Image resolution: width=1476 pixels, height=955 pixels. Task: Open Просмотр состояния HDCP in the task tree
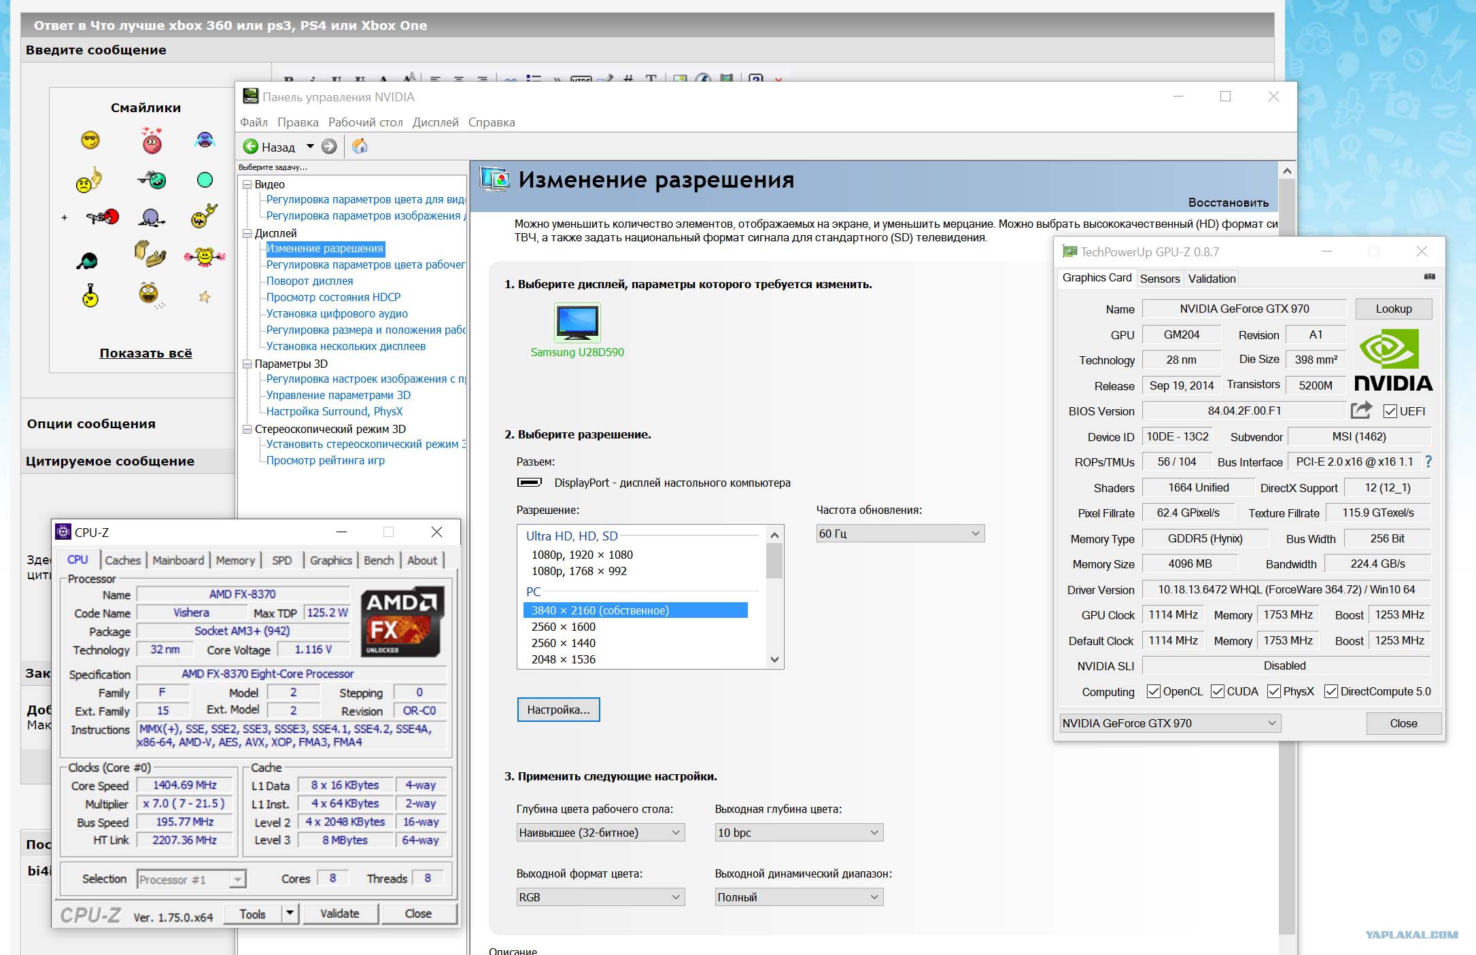333,297
